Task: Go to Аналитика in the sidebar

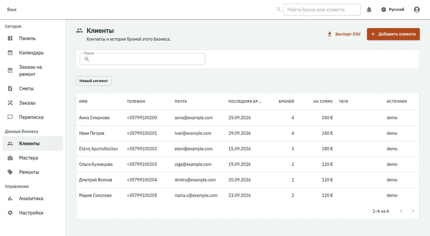Action: 33,198
